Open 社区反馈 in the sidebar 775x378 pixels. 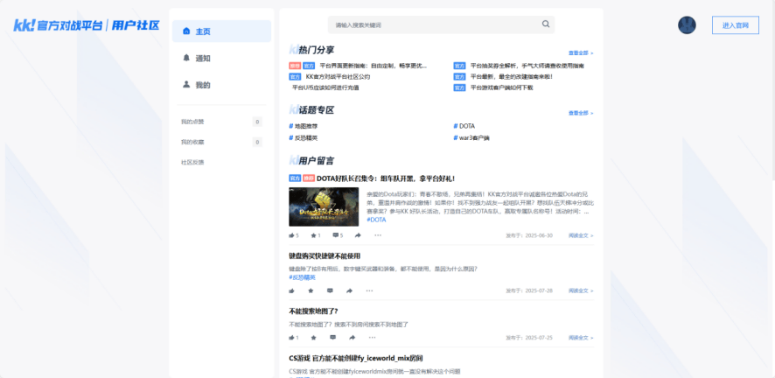[192, 162]
